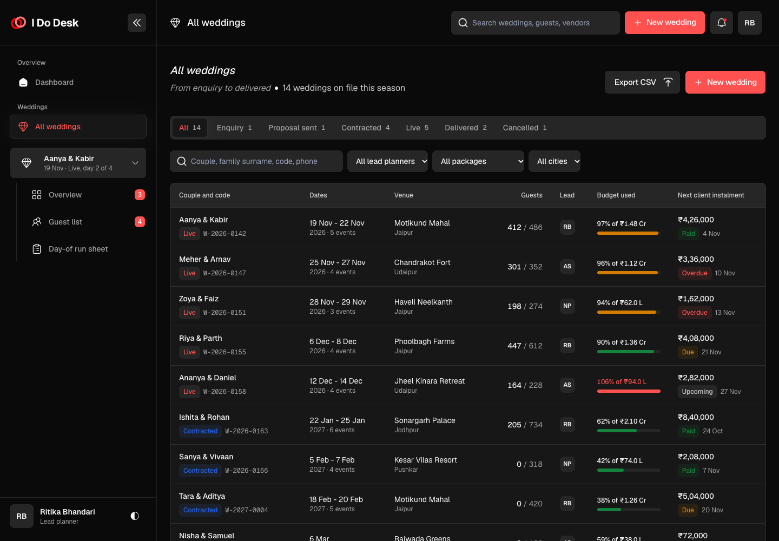
Task: Click the Ritika Bhandari avatar in the sidebar footer
Action: tap(22, 516)
